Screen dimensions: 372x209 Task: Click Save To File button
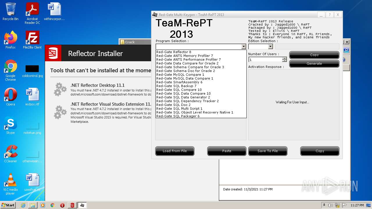coord(268,151)
